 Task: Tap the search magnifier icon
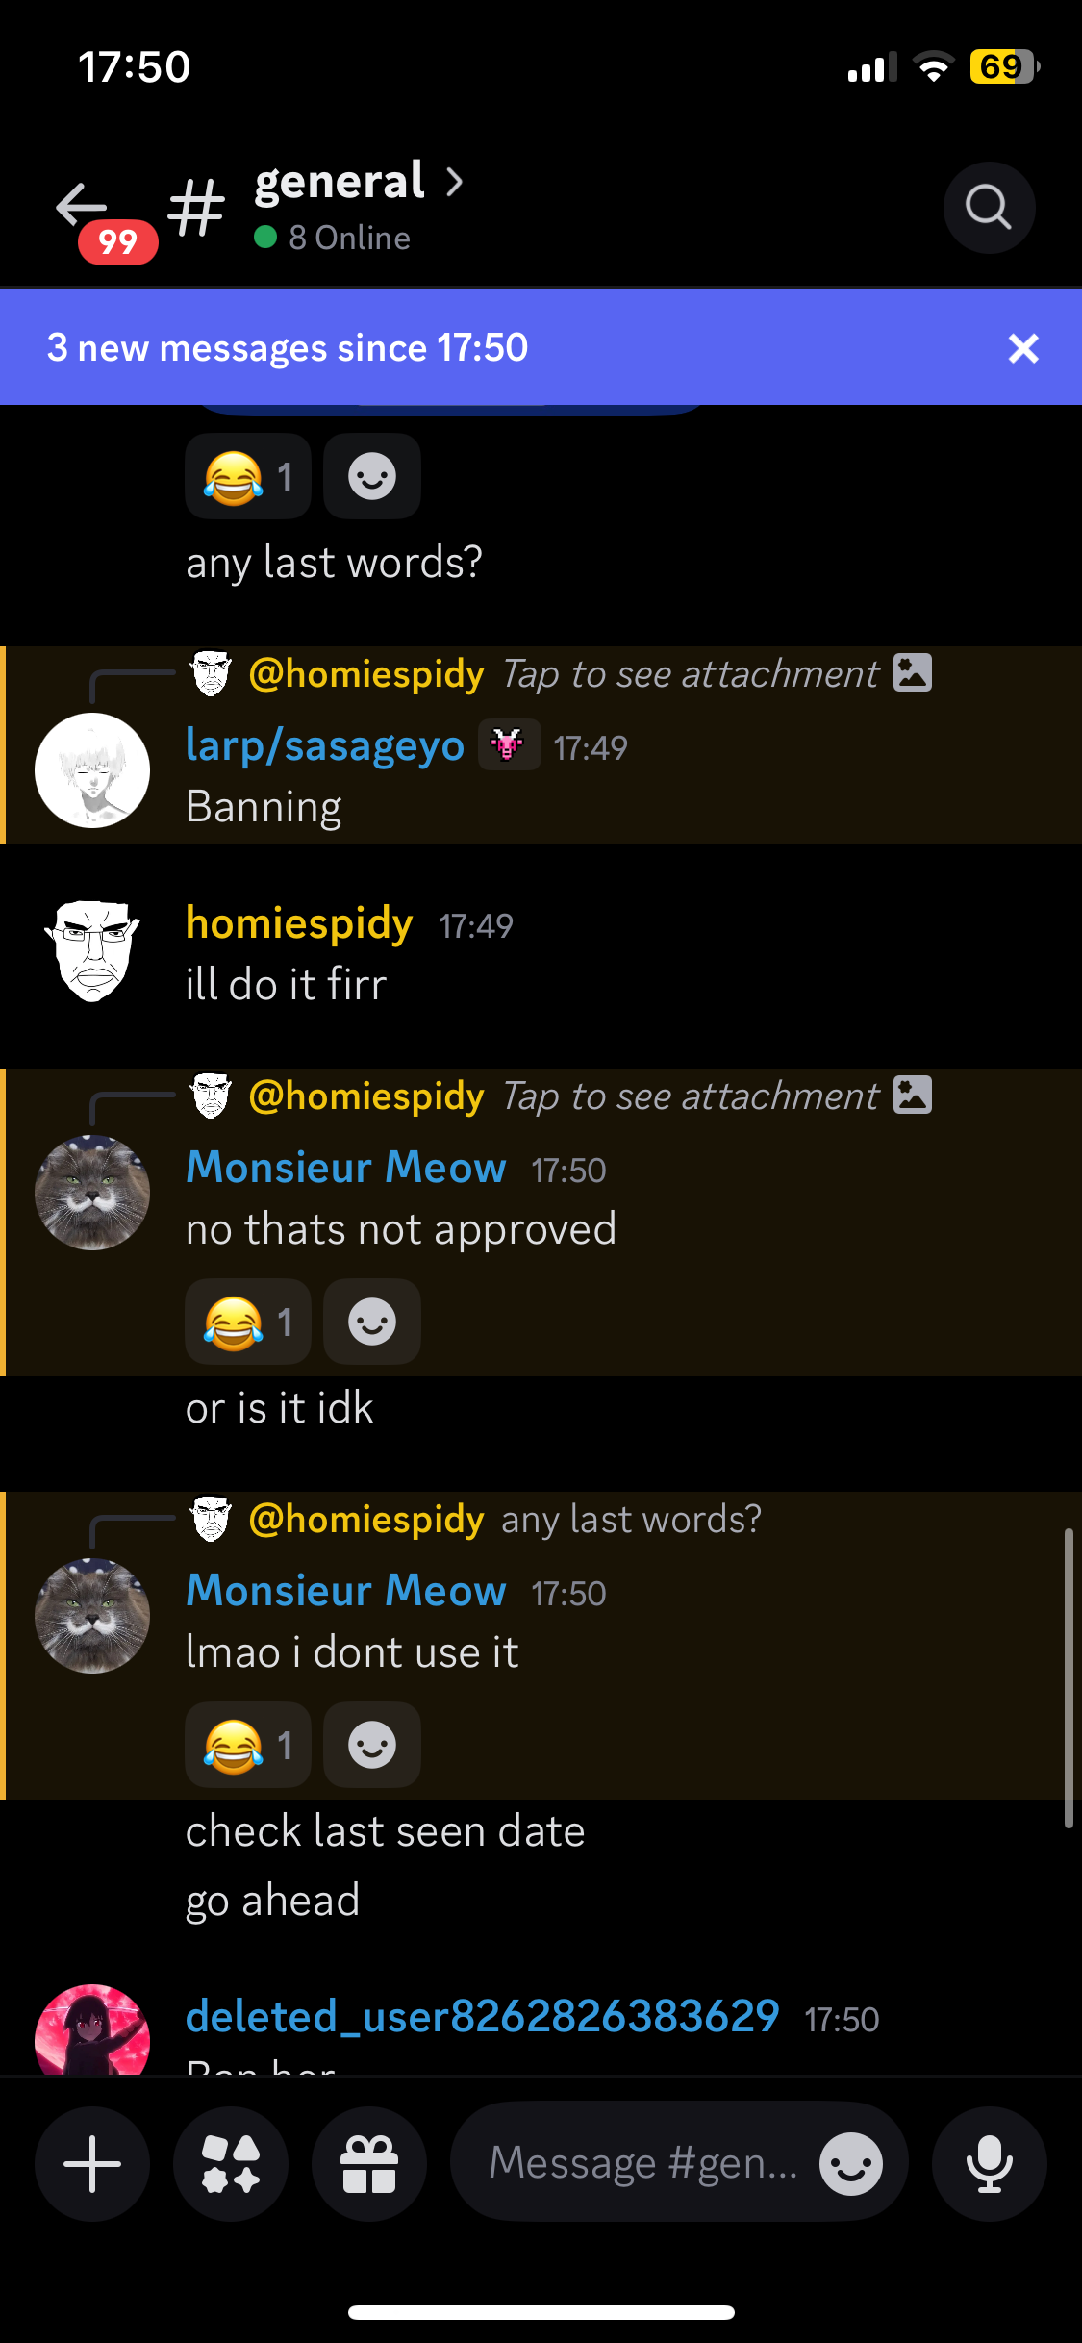pos(989,207)
